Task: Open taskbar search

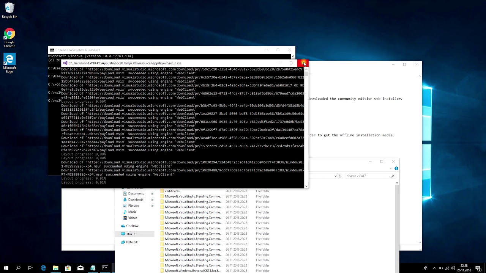Action: (18, 268)
